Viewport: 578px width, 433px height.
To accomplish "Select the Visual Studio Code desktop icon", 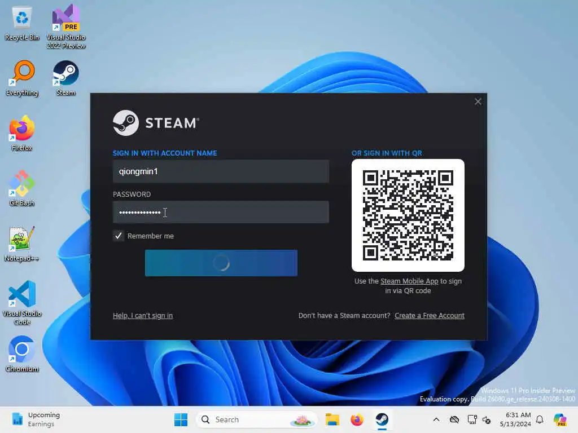I will [x=22, y=303].
